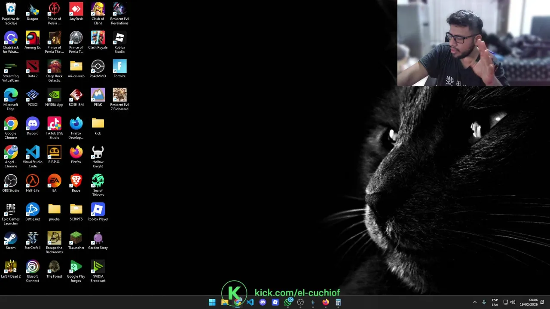Screen dimensions: 550x309
Task: Open mi-cv-web folder
Action: coord(76,69)
